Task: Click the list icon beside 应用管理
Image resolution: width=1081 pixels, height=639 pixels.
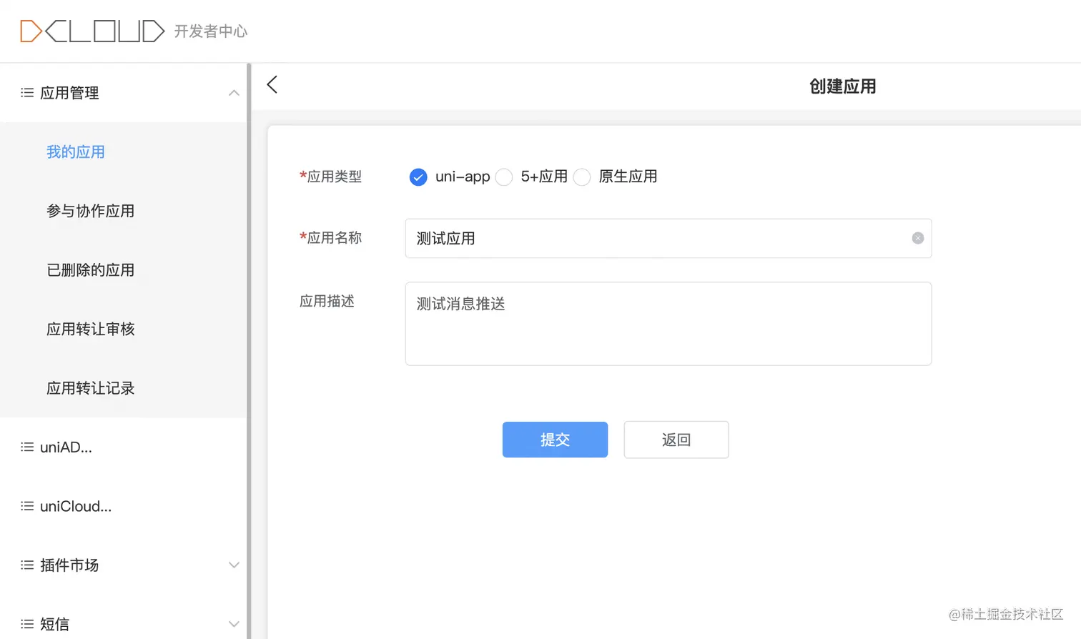Action: tap(27, 93)
